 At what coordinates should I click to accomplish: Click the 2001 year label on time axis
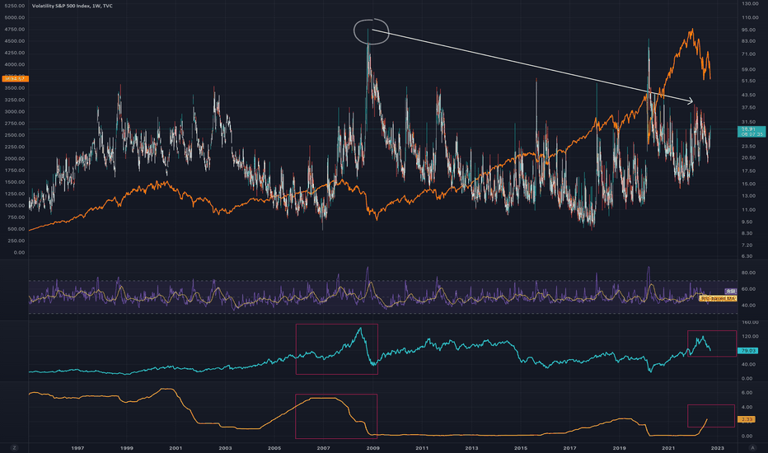pos(176,447)
